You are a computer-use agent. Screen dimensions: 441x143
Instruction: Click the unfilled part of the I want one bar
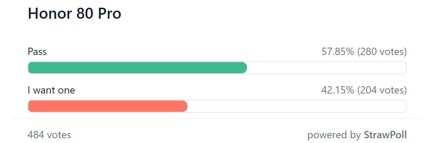(297, 106)
